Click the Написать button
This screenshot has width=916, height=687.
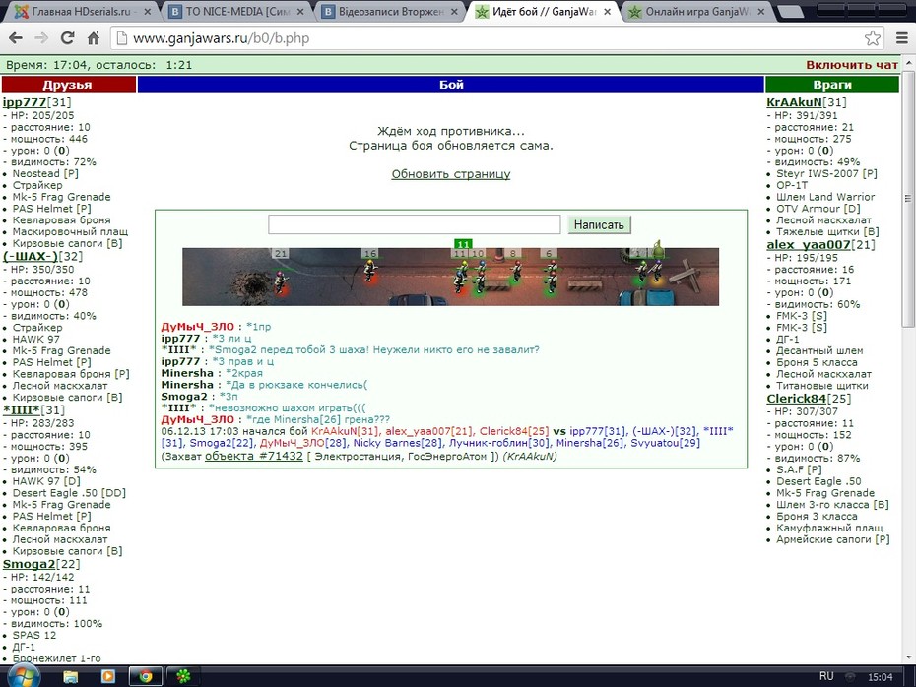point(599,224)
